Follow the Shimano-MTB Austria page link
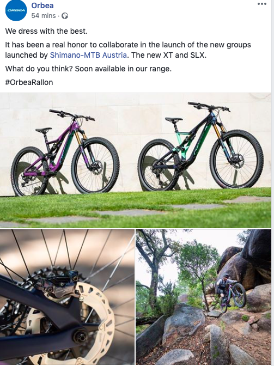 (x=88, y=55)
